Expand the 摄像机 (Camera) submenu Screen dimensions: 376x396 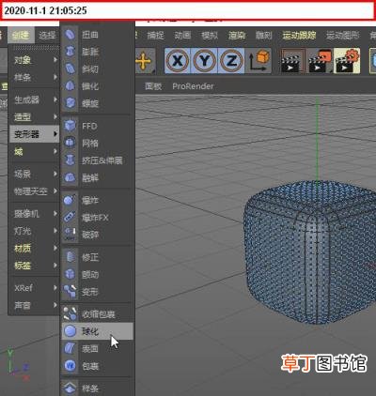coord(35,214)
